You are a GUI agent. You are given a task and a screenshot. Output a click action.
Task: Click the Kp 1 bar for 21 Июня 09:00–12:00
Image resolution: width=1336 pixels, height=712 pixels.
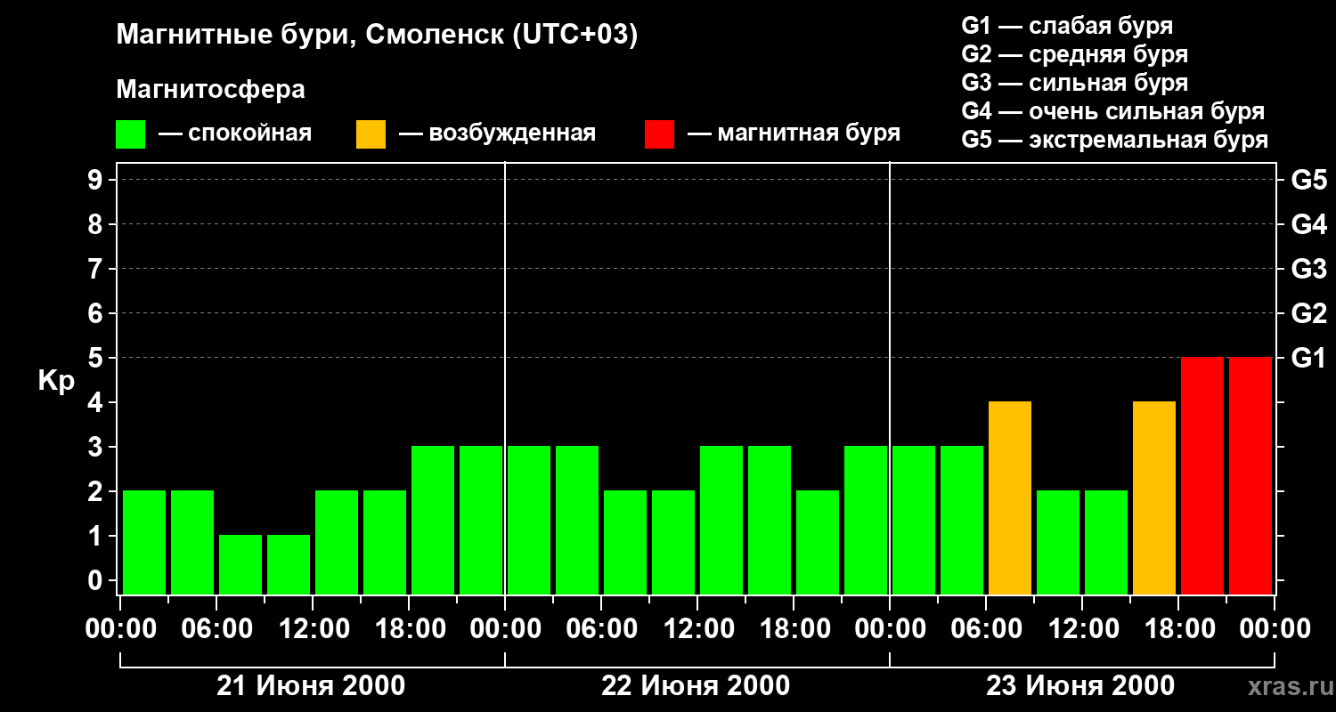[289, 564]
